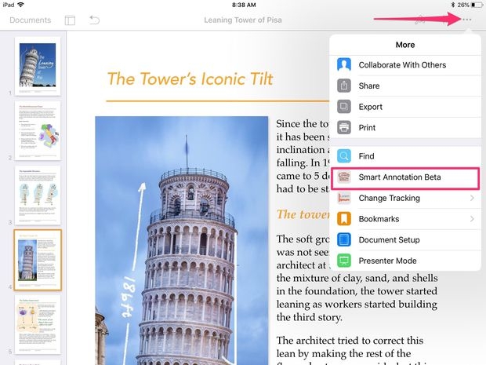Start Smart Annotation Beta
Image resolution: width=486 pixels, height=365 pixels.
point(405,178)
